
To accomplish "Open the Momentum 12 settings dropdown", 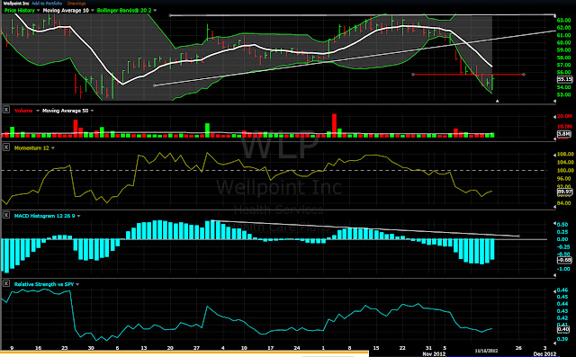I will [53, 147].
